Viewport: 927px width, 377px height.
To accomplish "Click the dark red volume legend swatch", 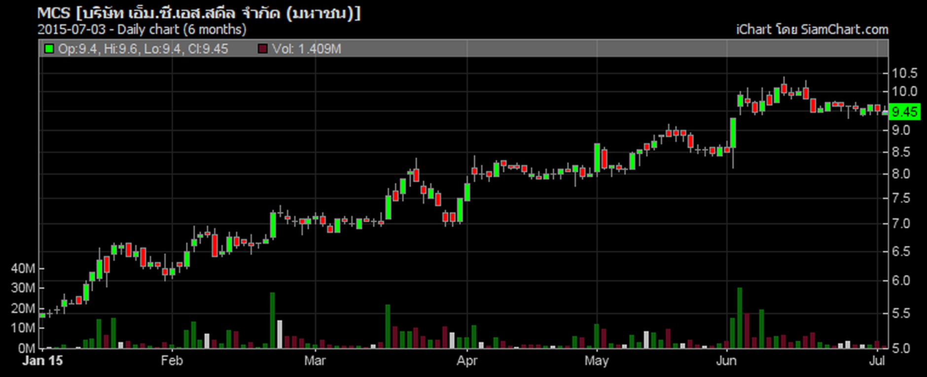I will click(x=263, y=49).
